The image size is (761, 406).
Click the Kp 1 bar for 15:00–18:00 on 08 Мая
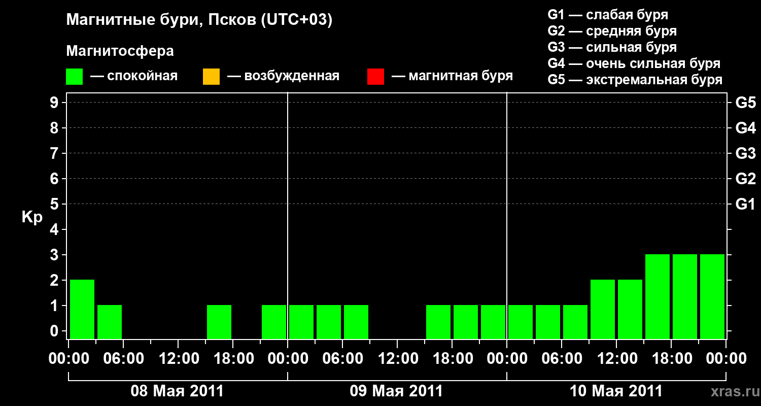coord(219,322)
